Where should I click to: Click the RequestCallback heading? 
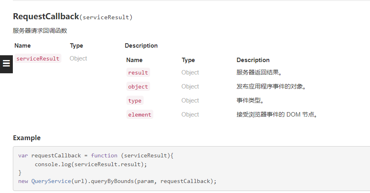coord(46,16)
